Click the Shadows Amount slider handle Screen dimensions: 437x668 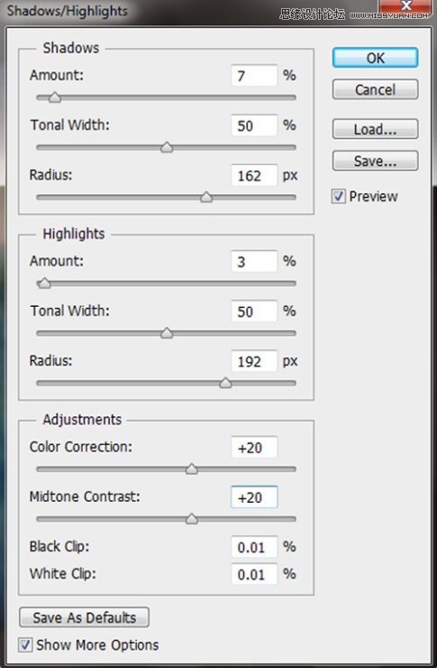pyautogui.click(x=54, y=97)
